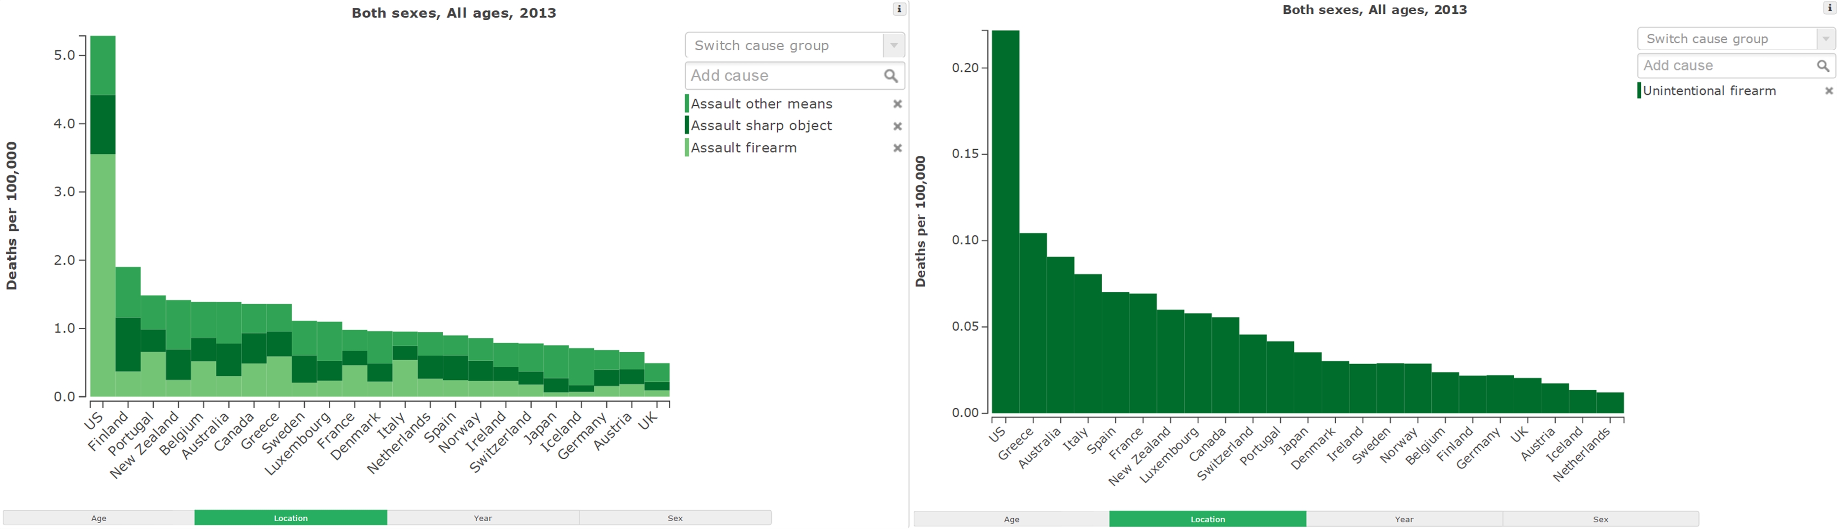Select Assault sharp object legend label
This screenshot has height=529, width=1838.
click(x=762, y=125)
